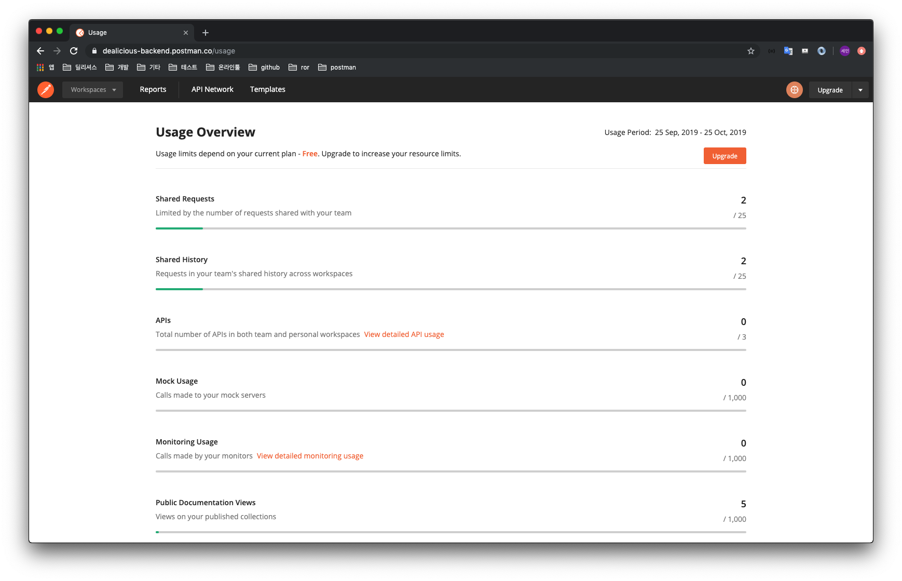Click View detailed monitoring usage link

click(310, 455)
